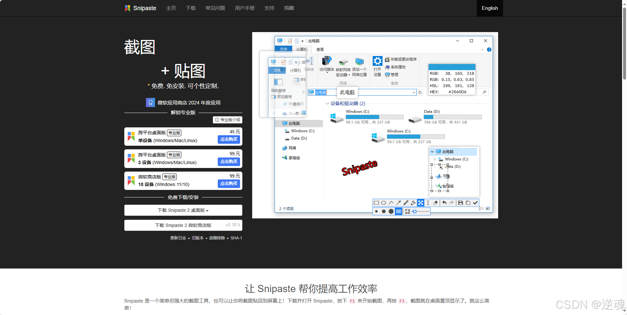Screen dimensions: 627x315
Task: Click the 查看 tab in the demo explorer
Action: click(320, 49)
